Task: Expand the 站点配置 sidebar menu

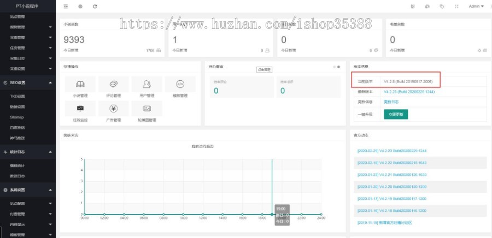Action: (x=50, y=204)
